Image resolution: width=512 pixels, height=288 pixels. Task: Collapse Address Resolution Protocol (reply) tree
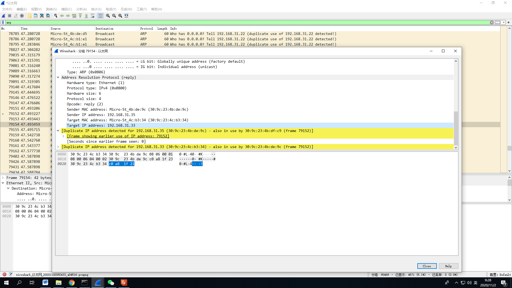[58, 77]
